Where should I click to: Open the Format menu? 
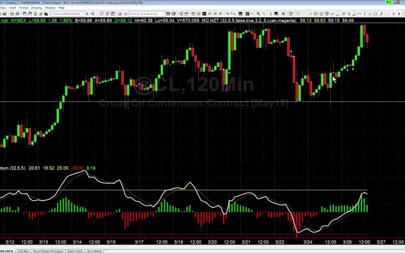[24, 8]
